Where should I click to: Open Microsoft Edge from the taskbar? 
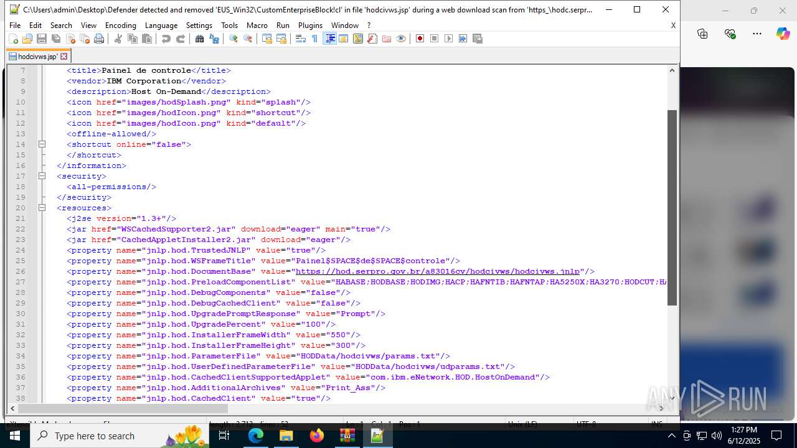(256, 436)
